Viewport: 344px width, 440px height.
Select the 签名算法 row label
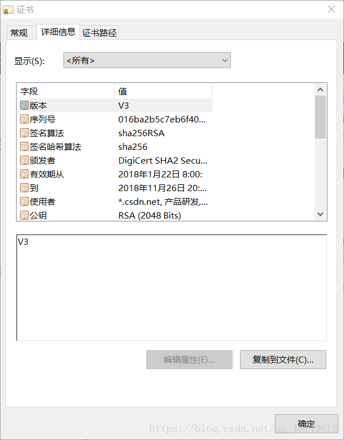(47, 133)
